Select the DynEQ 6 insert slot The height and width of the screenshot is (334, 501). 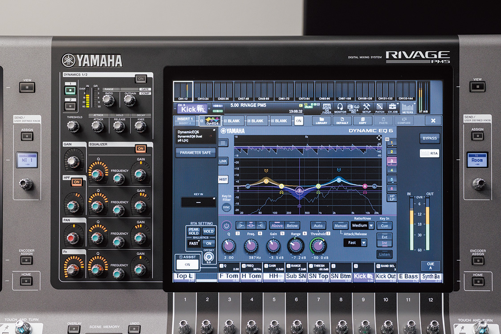click(x=210, y=121)
